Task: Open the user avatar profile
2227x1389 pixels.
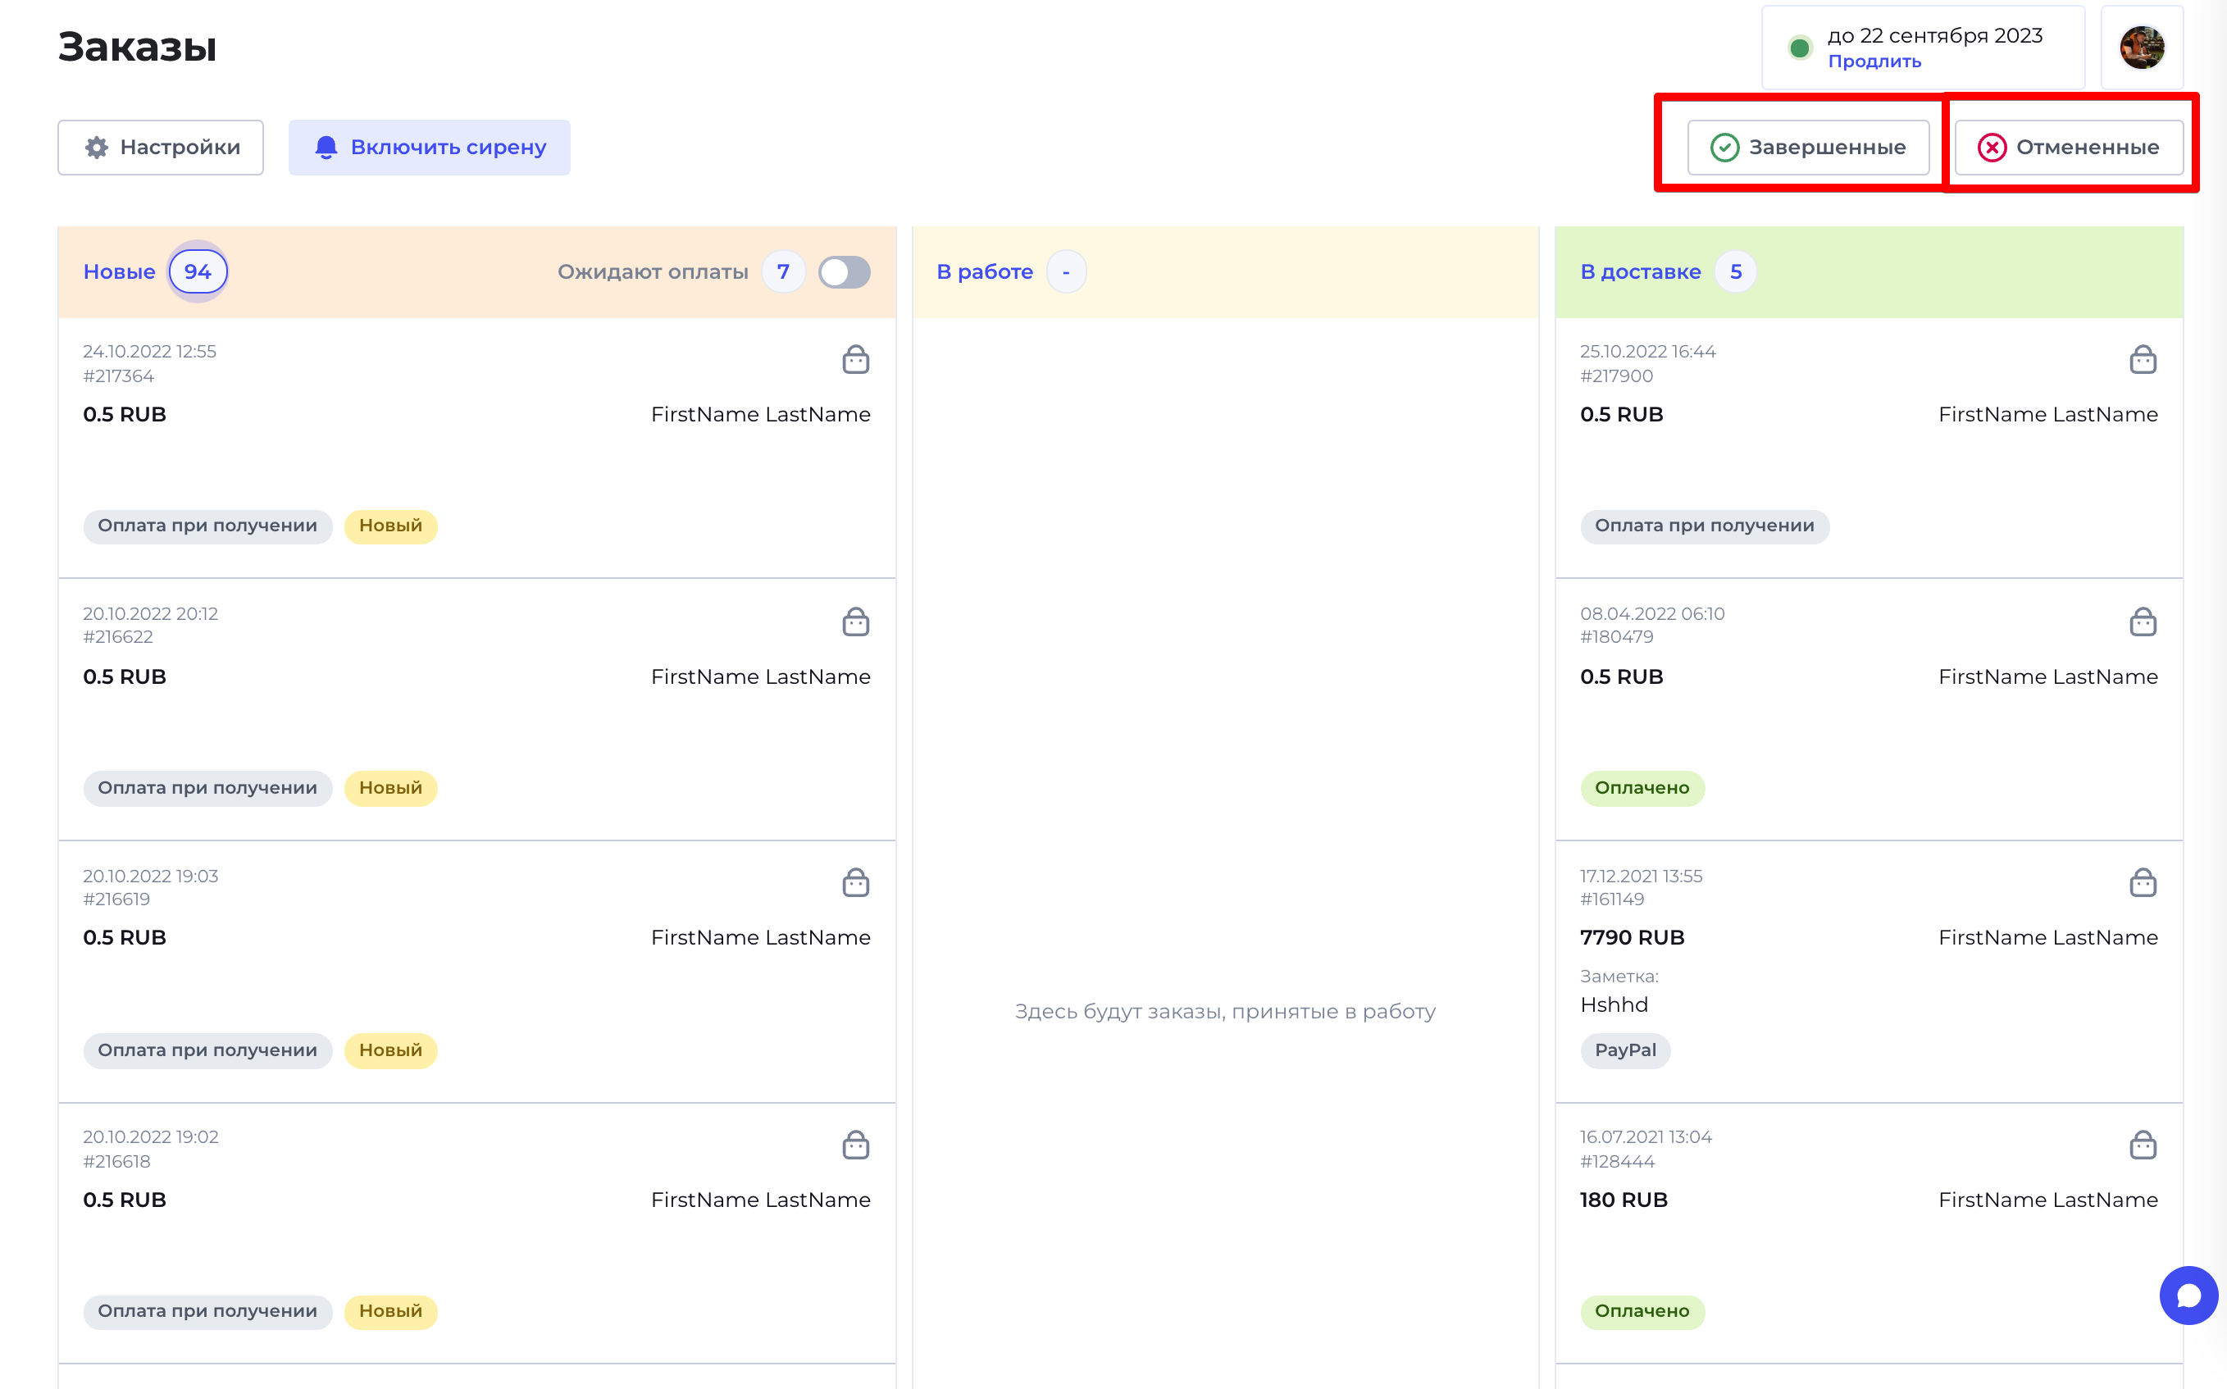Action: (2142, 48)
